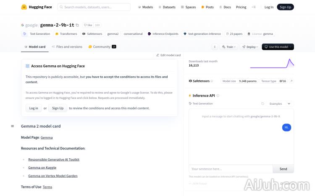This screenshot has width=315, height=196.
Task: Expand the Deploy dropdown
Action: tap(250, 47)
